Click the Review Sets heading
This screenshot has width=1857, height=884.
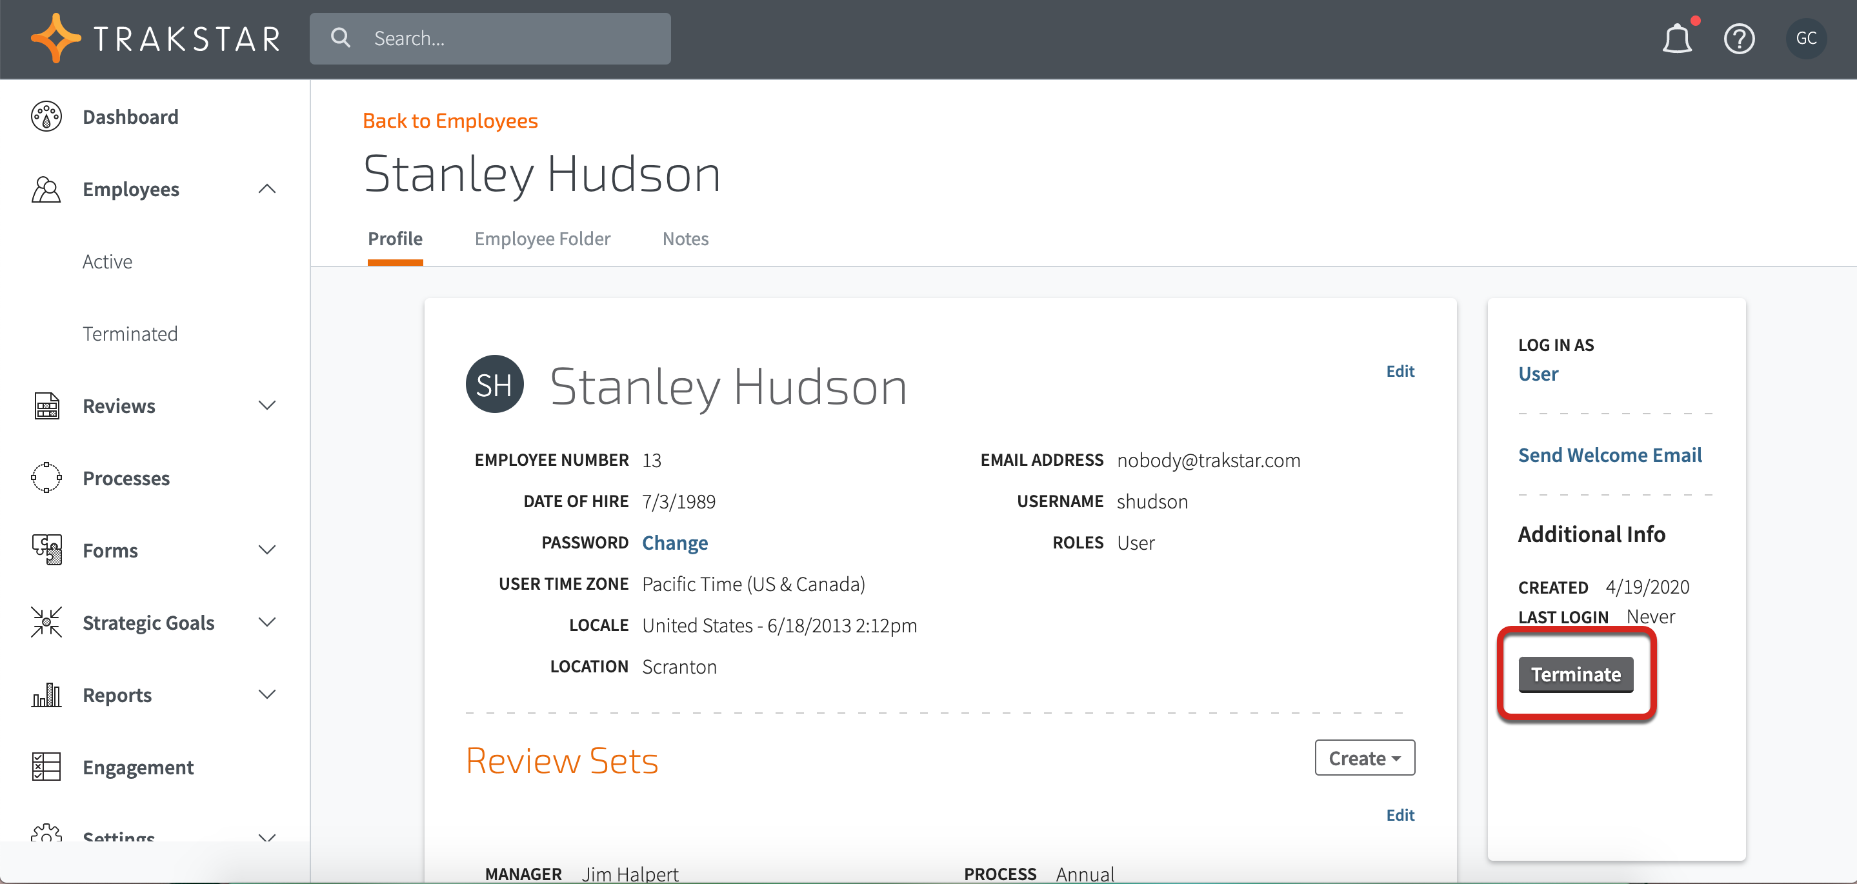(x=561, y=760)
